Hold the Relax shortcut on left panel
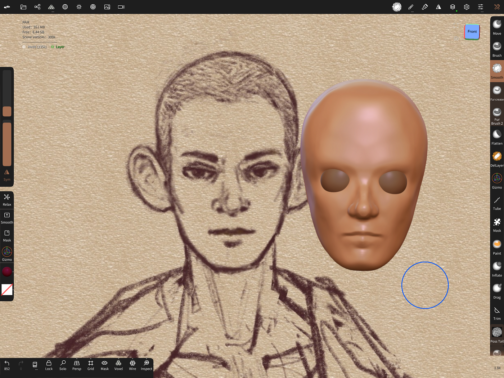Screen dimensions: 504x378 [x=7, y=200]
